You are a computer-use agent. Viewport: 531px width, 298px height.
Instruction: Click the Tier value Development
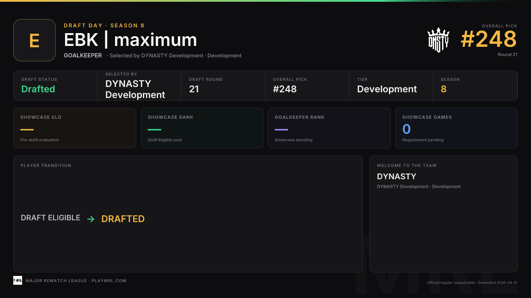pyautogui.click(x=387, y=89)
